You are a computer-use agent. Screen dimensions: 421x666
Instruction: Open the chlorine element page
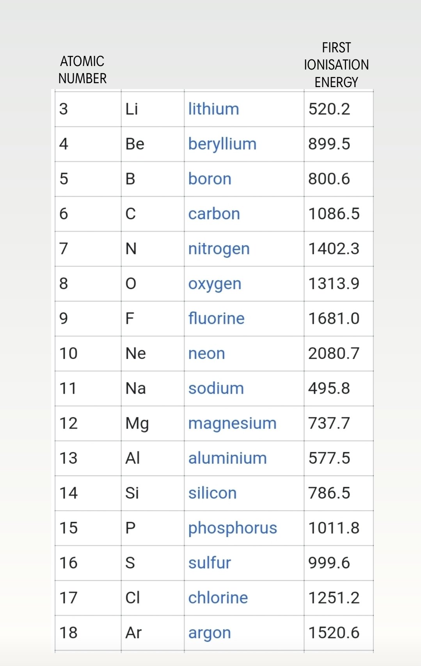218,598
